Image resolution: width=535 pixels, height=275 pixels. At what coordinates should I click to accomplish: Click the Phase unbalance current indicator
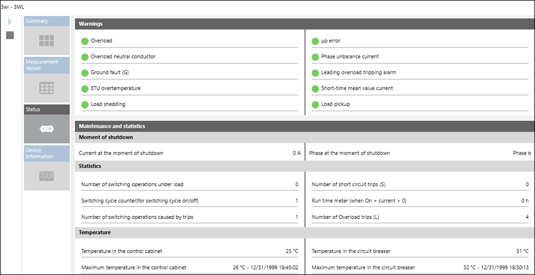[316, 57]
